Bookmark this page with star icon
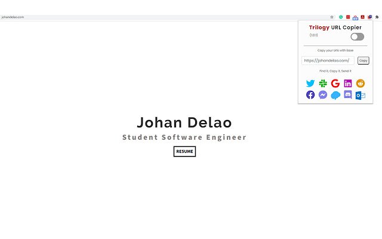The image size is (382, 239). [332, 17]
